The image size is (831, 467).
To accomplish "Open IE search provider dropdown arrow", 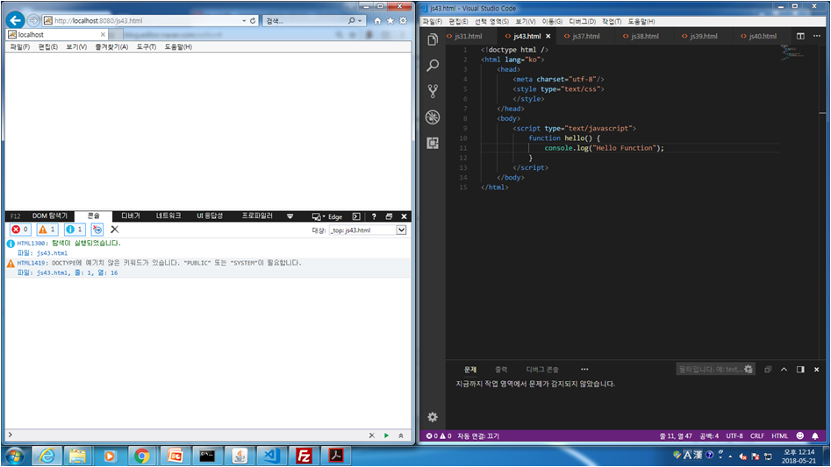I will pyautogui.click(x=360, y=21).
